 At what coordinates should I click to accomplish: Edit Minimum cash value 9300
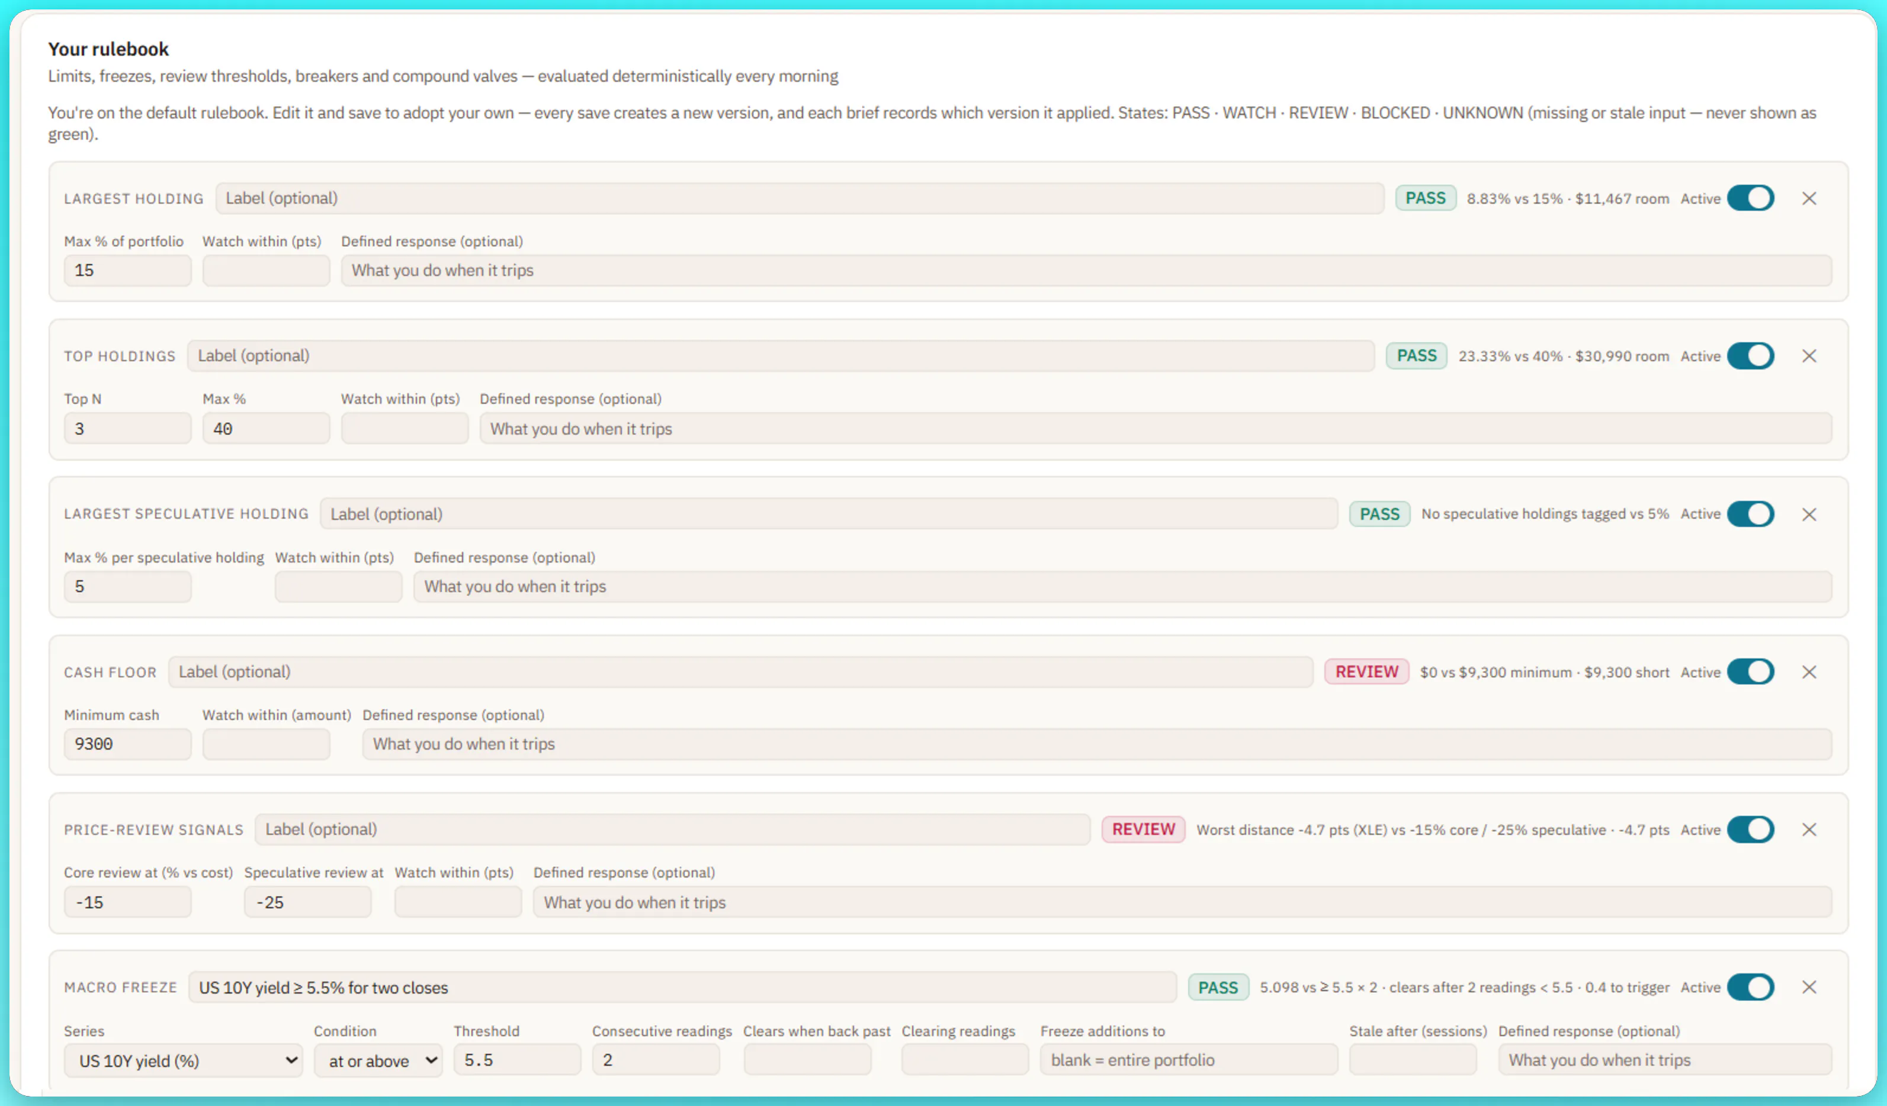tap(127, 744)
